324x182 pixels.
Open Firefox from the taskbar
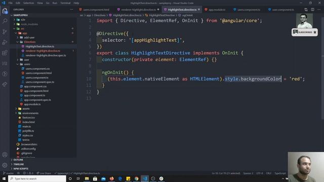point(111,178)
